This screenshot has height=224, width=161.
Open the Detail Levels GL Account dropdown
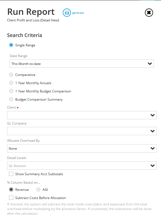point(82,166)
